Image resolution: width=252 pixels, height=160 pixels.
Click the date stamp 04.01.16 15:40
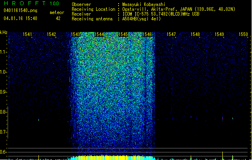(x=20, y=18)
